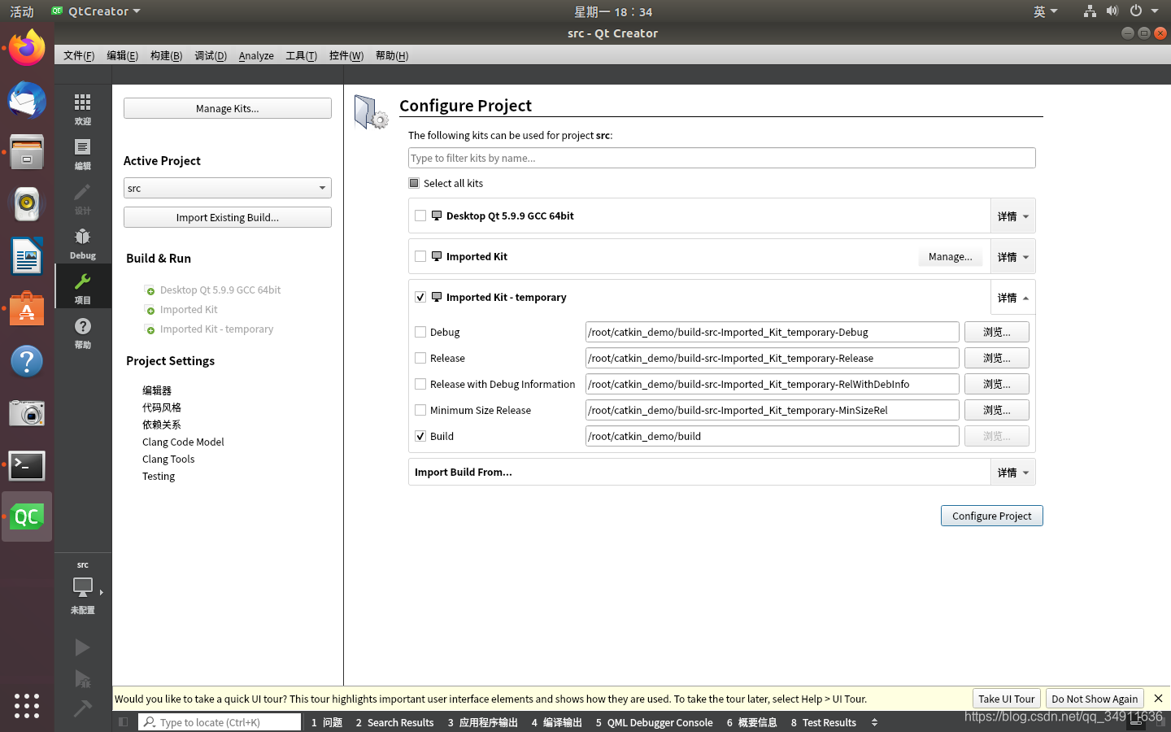This screenshot has height=732, width=1171.
Task: Click Do Not Show Again button
Action: click(1095, 699)
